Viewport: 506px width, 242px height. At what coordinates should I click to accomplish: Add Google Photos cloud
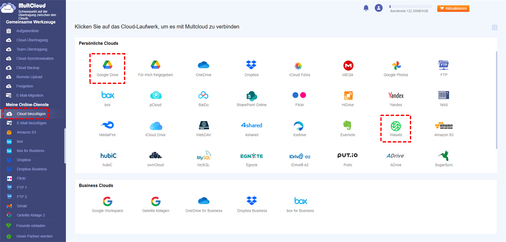click(x=396, y=65)
